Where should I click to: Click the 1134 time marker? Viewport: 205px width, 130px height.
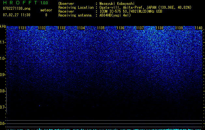coord(81,28)
